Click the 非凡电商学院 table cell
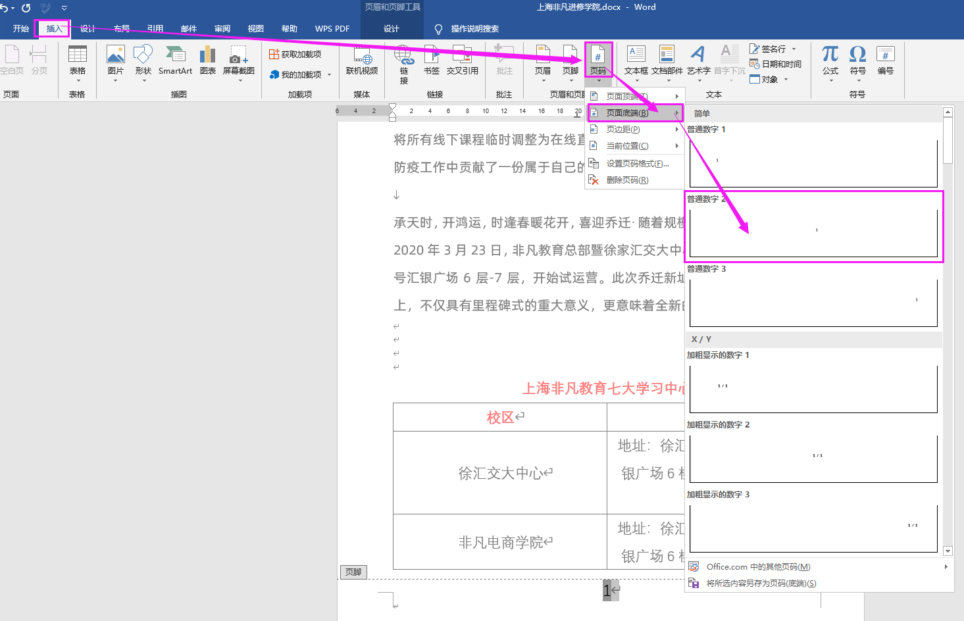 [x=500, y=541]
